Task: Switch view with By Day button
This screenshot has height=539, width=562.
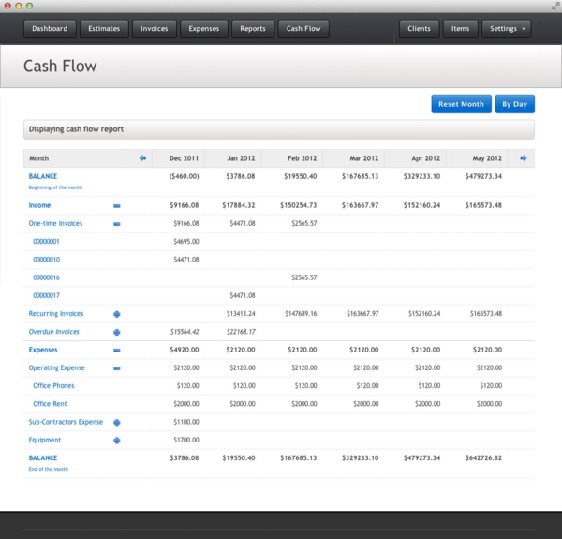Action: [x=514, y=104]
